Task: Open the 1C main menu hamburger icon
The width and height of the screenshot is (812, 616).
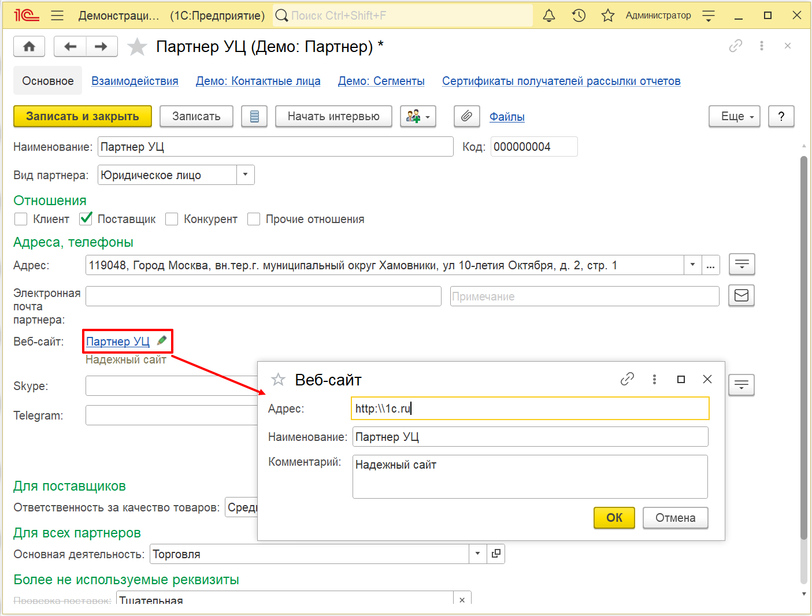Action: [x=57, y=16]
